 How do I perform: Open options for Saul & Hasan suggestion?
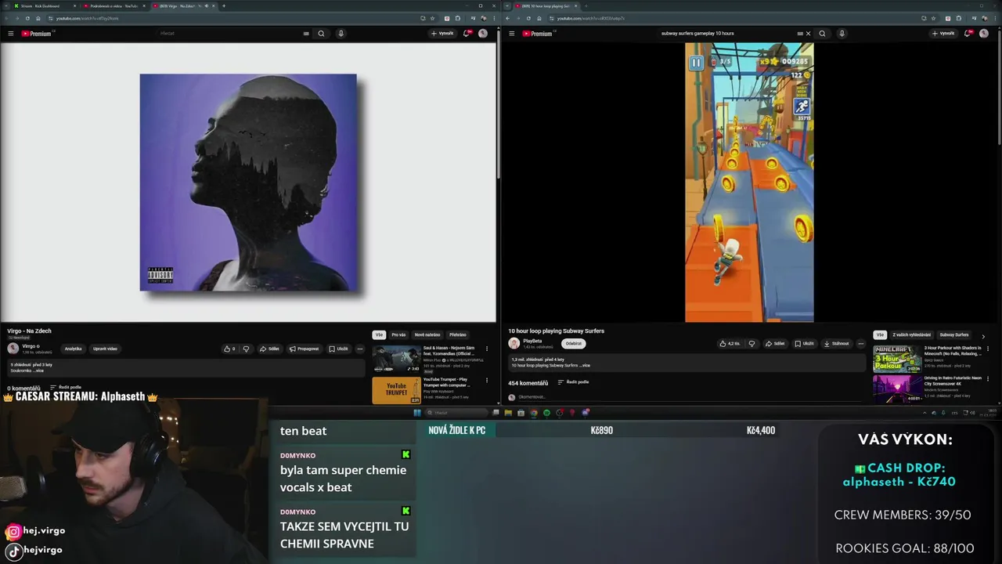click(487, 349)
